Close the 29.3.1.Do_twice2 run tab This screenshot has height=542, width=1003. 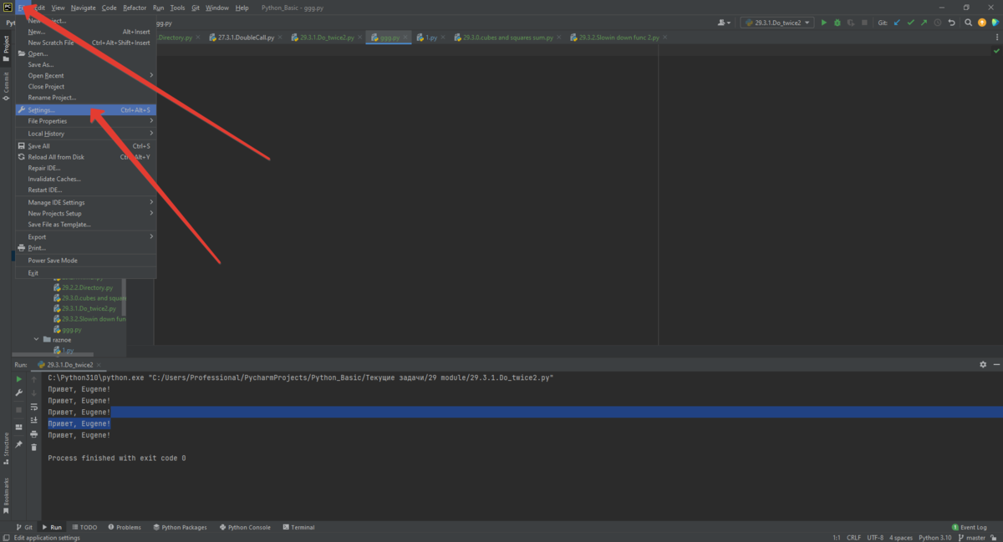tap(99, 365)
